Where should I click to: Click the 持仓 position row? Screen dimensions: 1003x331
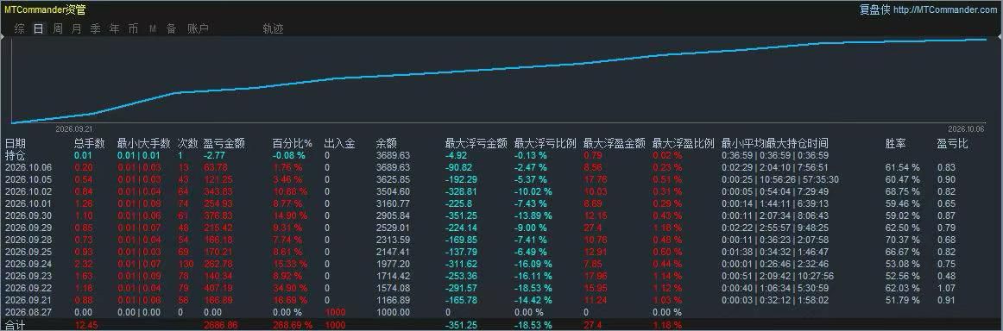click(x=501, y=155)
